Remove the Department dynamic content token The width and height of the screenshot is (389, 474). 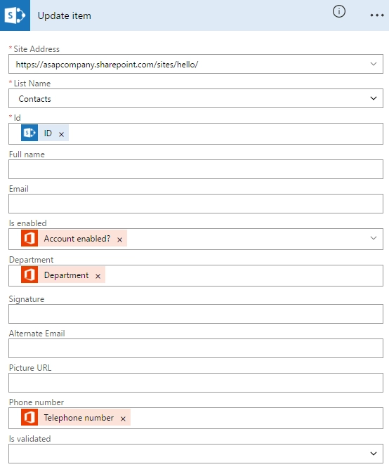[98, 276]
